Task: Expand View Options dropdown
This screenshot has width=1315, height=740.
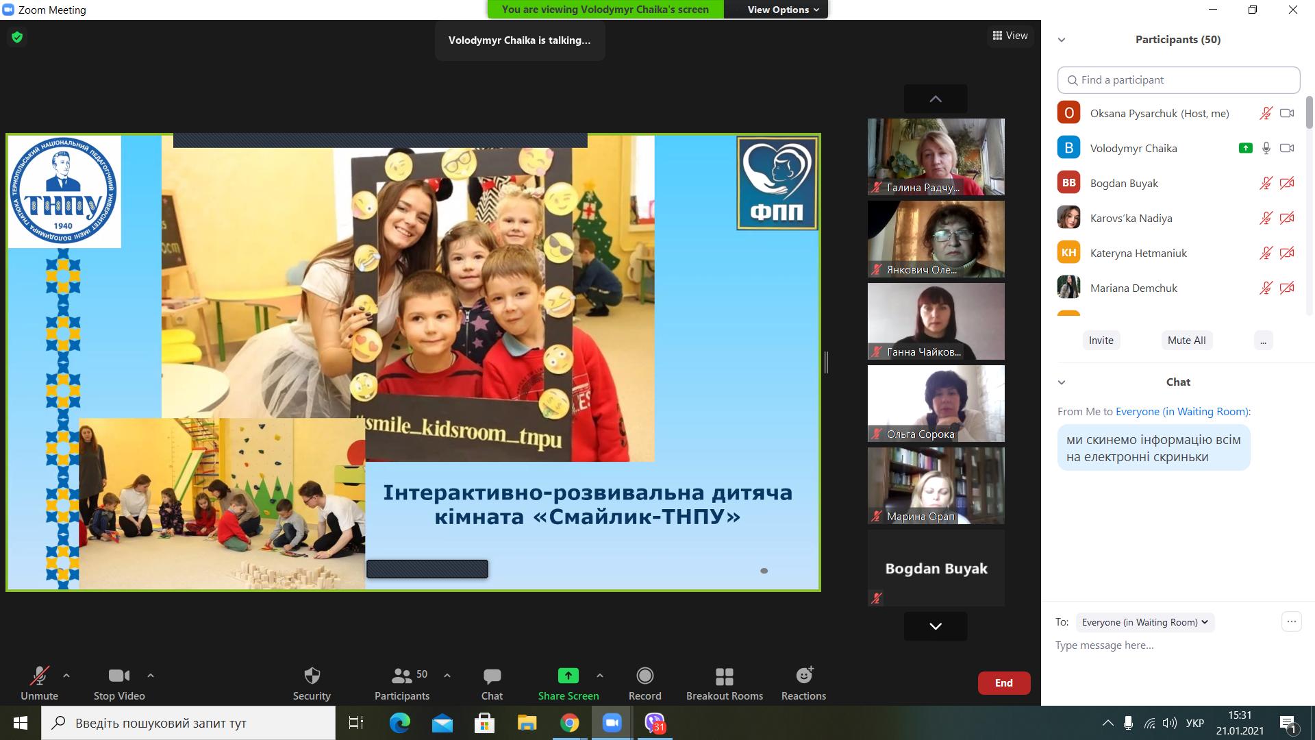Action: point(782,10)
